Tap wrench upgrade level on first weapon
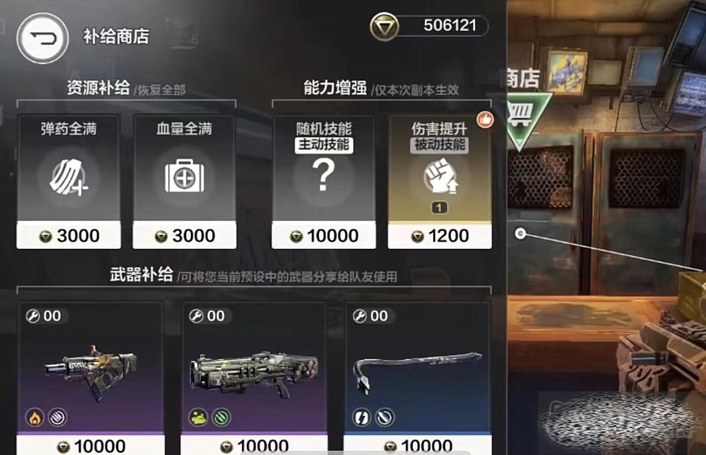 pos(44,316)
